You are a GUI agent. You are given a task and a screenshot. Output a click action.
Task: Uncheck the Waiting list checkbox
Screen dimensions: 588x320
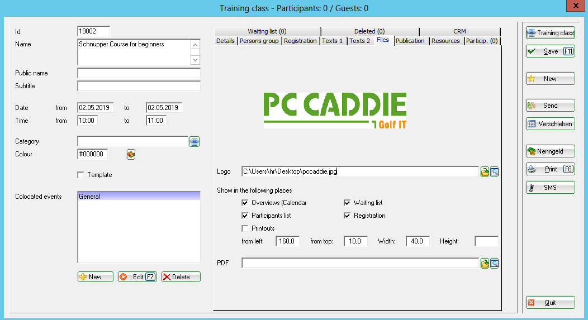coord(347,203)
